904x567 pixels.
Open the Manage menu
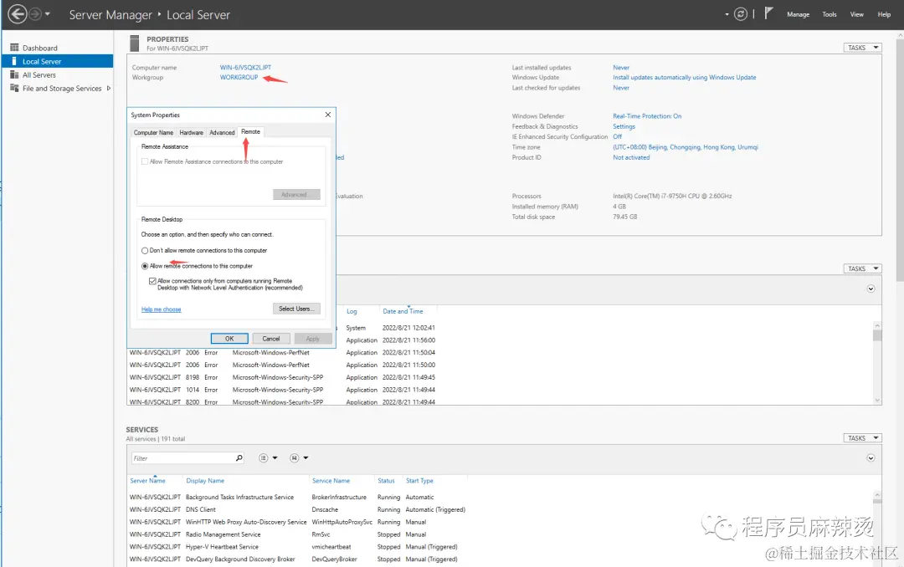798,14
